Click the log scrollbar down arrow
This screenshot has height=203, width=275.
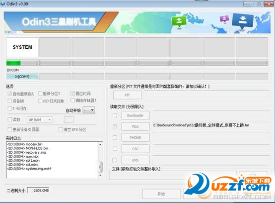[x=100, y=175]
